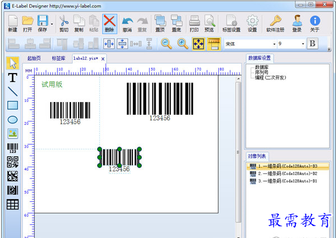The image size is (336, 238).
Task: Open print preview with the 预览 icon
Action: tap(209, 23)
